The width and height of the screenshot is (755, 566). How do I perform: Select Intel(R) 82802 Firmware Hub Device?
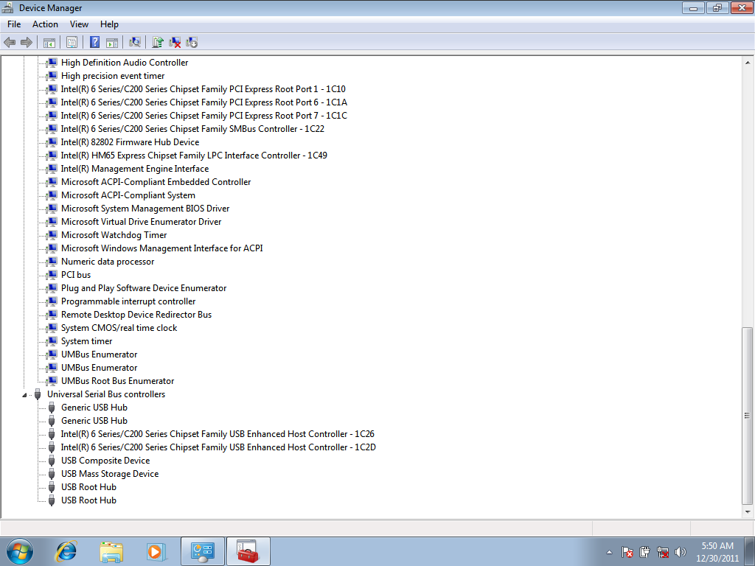(x=130, y=142)
